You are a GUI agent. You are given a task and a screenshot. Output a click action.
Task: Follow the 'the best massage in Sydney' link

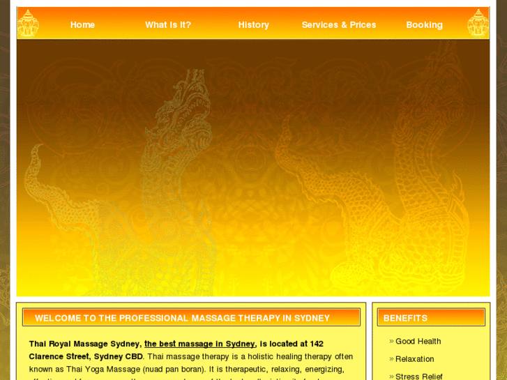click(200, 344)
